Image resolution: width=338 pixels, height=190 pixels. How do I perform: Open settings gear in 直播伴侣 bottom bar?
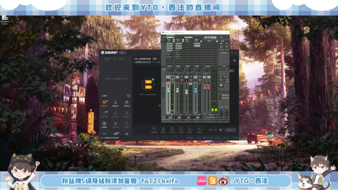click(x=221, y=130)
